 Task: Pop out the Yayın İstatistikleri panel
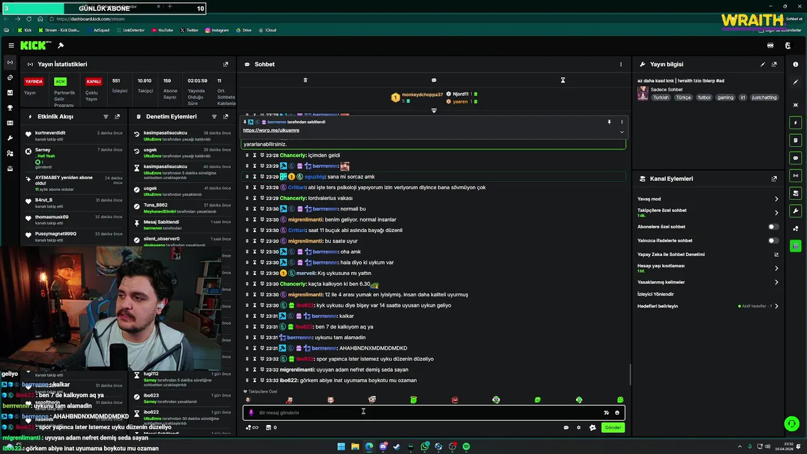(x=226, y=64)
